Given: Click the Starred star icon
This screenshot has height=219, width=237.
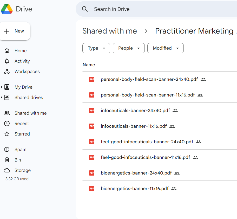Looking at the screenshot, I should [7, 134].
